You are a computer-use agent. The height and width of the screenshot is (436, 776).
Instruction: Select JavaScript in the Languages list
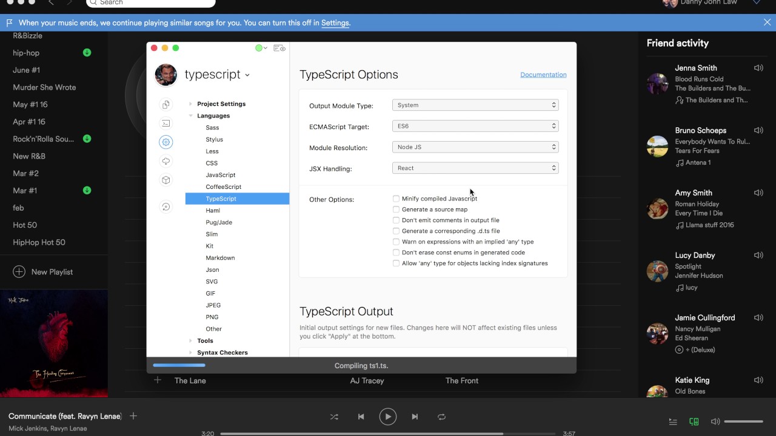pos(221,175)
